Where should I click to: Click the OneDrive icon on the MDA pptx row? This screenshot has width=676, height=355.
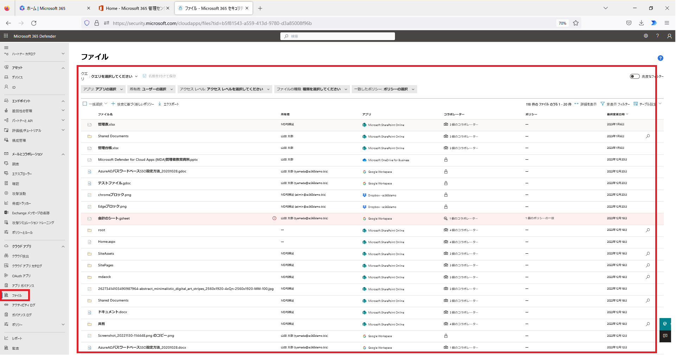(x=364, y=160)
